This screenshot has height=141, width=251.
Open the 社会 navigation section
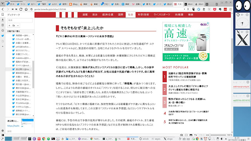pos(131,14)
